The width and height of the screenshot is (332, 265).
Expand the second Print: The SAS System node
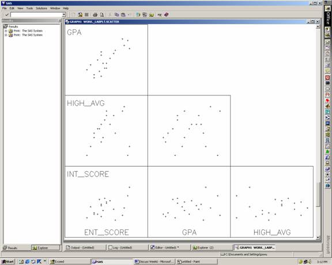point(6,35)
